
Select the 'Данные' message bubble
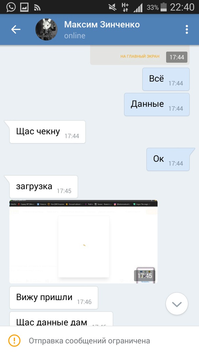pos(157,105)
